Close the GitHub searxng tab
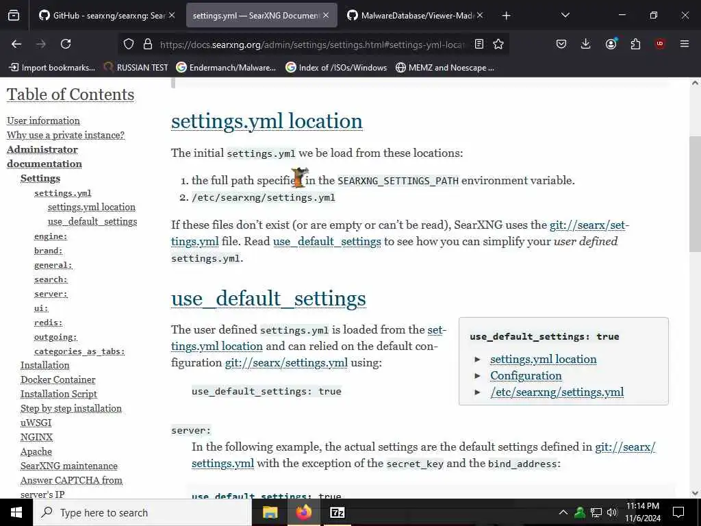Viewport: 701px width, 526px height. (172, 15)
